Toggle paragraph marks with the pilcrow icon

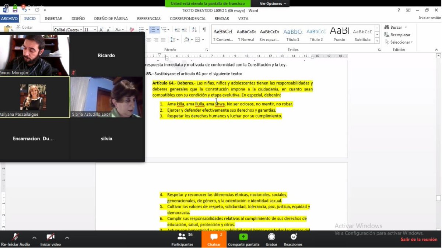[x=205, y=29]
